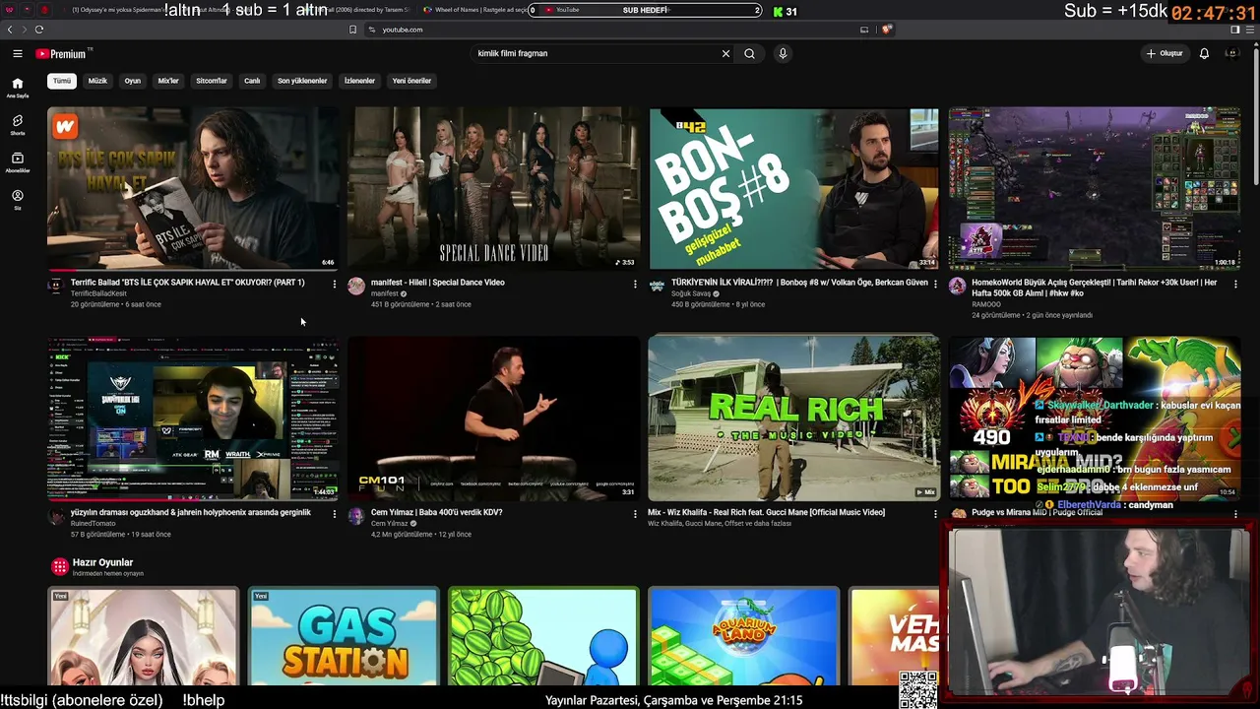The height and width of the screenshot is (709, 1260).
Task: Open the REAL RICH music video thumbnail
Action: (793, 418)
